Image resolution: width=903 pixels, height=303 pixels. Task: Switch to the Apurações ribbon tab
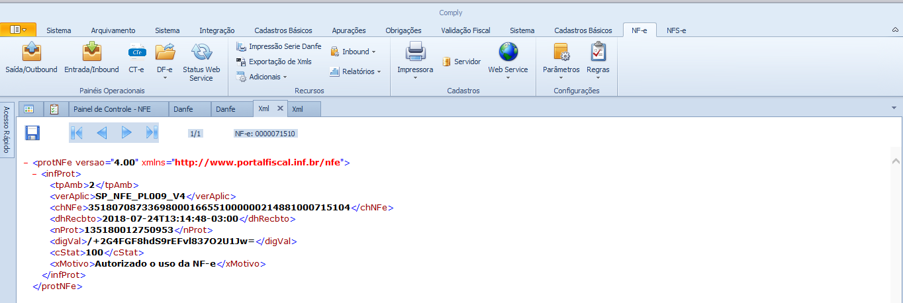point(349,30)
